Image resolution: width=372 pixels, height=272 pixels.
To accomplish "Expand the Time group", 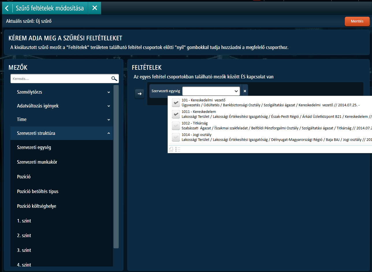I will [x=109, y=120].
